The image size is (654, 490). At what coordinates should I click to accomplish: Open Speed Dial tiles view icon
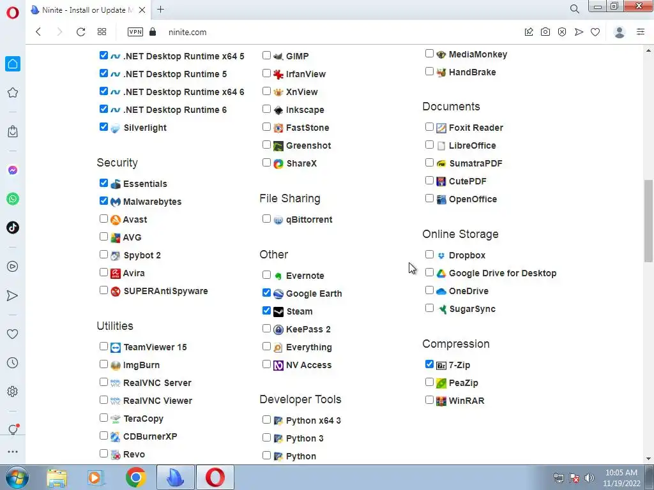coord(102,32)
